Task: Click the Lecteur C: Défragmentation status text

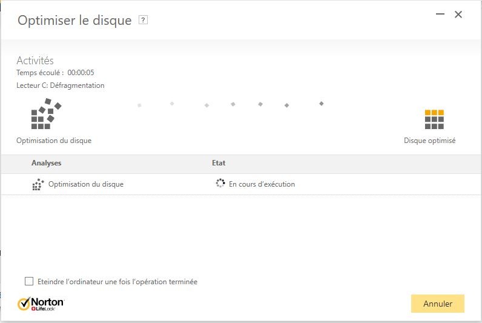Action: 61,85
